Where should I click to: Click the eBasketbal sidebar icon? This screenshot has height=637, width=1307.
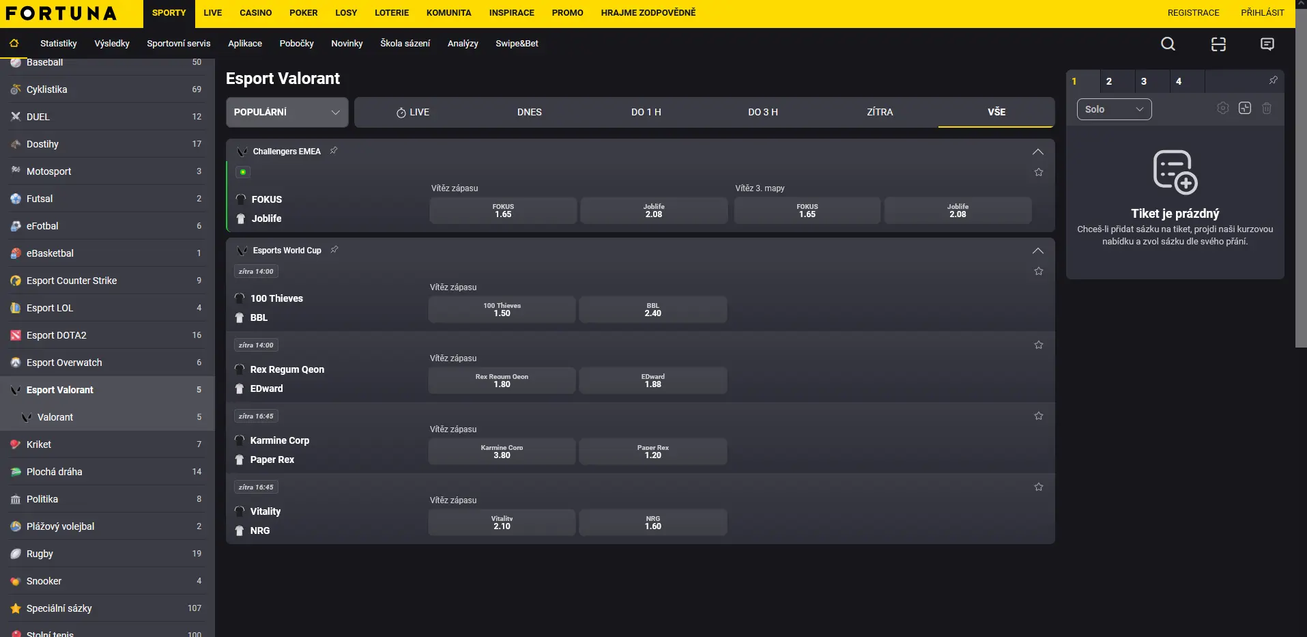16,253
